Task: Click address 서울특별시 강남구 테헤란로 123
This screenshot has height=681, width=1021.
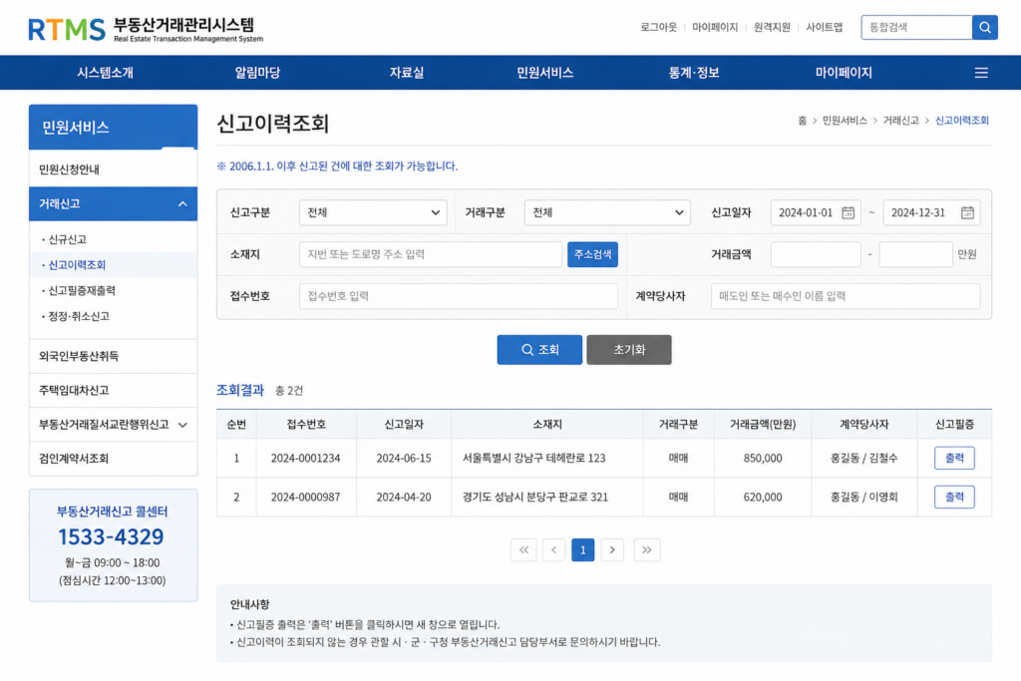Action: pyautogui.click(x=534, y=459)
